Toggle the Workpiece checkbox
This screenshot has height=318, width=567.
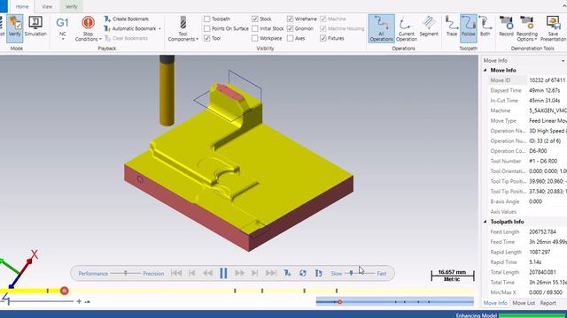click(x=255, y=38)
